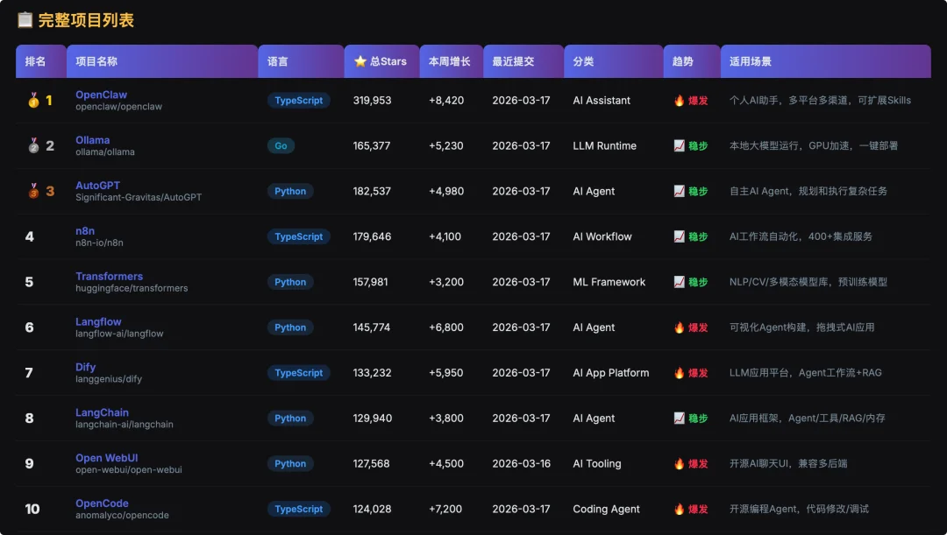Click the chart trend icon in Ollama row
This screenshot has height=535, width=947.
pyautogui.click(x=679, y=146)
